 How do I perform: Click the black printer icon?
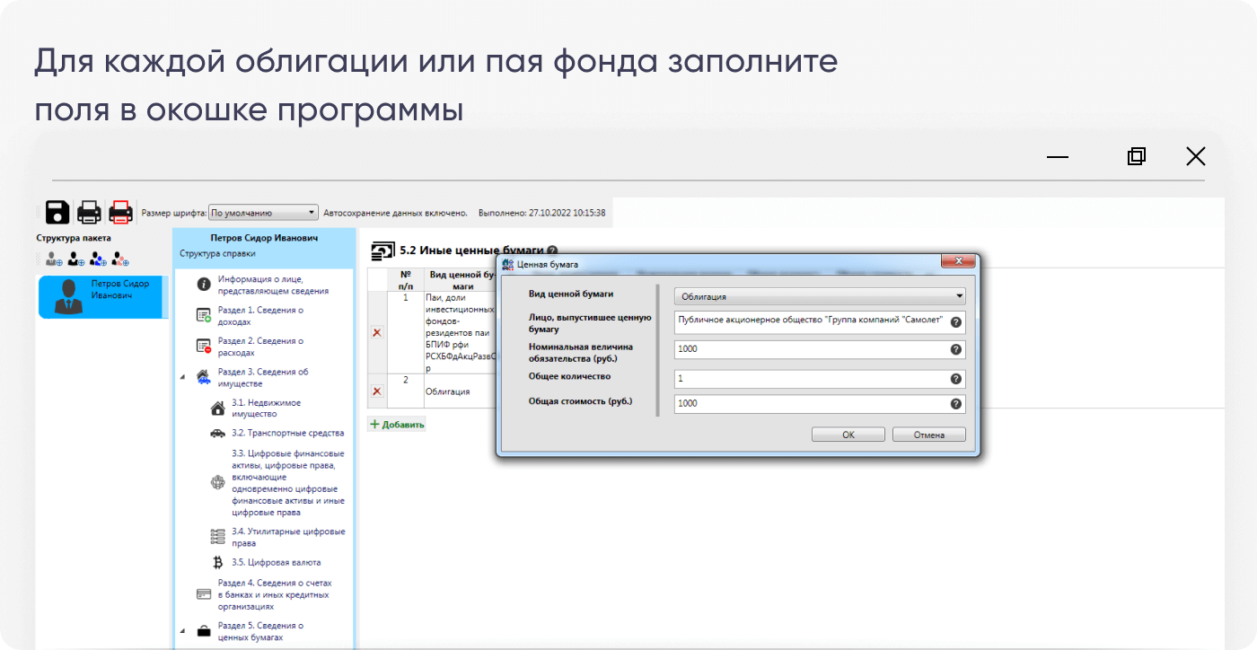tap(89, 213)
